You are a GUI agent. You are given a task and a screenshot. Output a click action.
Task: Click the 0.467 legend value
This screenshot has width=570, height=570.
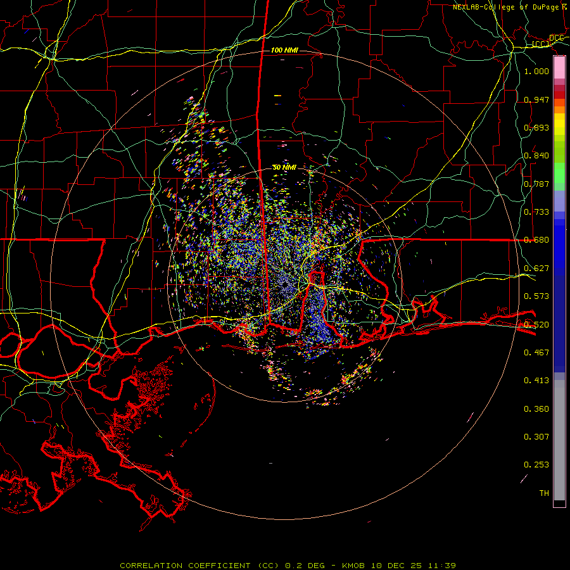coord(536,352)
